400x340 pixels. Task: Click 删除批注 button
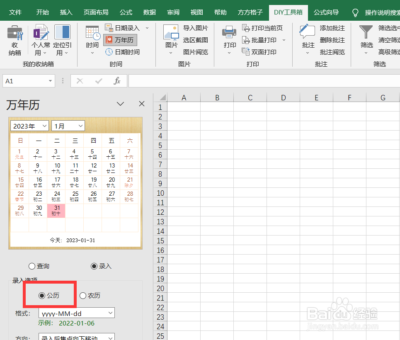pyautogui.click(x=332, y=40)
